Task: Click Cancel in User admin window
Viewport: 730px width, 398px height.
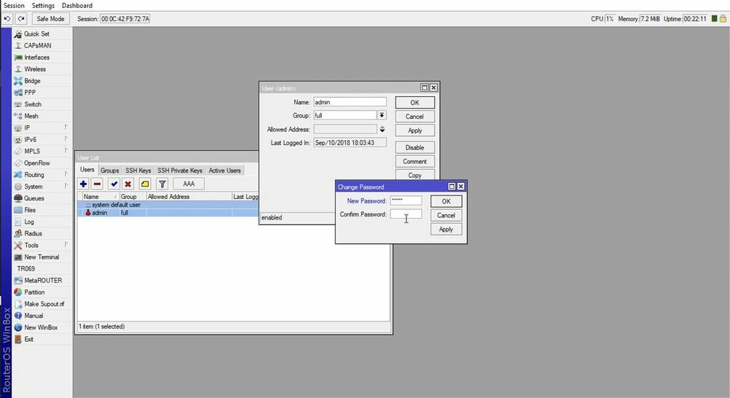Action: [415, 117]
